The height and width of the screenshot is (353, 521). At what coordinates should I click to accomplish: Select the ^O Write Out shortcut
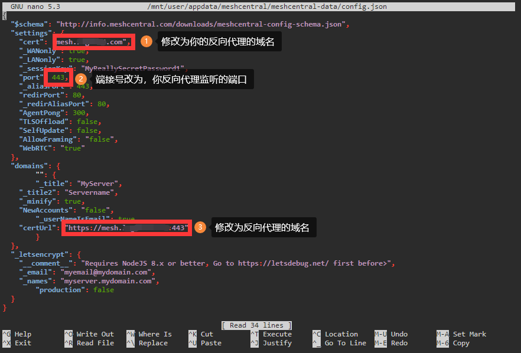click(x=89, y=334)
